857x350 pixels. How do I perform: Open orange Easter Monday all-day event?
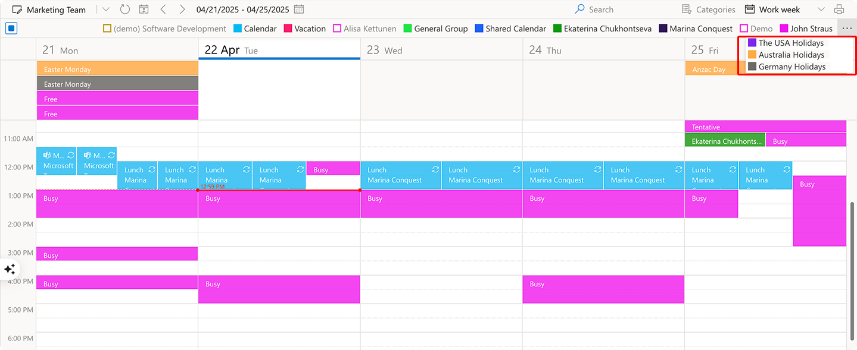(117, 69)
